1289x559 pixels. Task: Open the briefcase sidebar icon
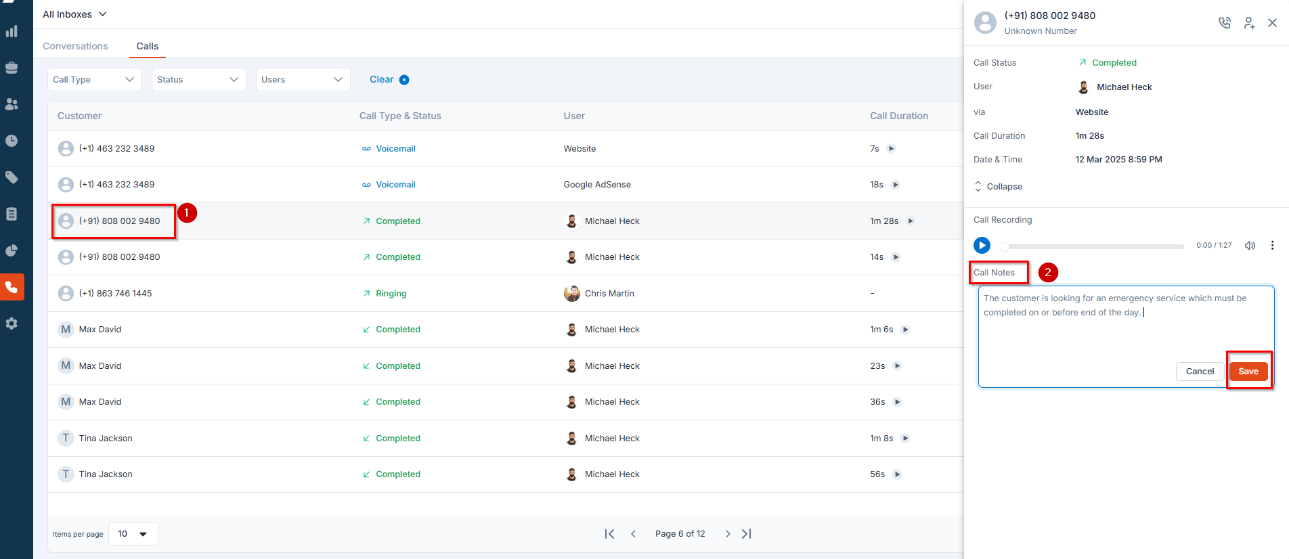tap(12, 68)
